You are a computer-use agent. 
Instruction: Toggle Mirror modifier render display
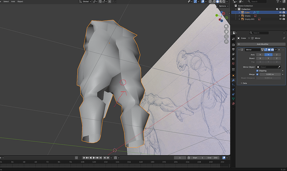click(x=272, y=50)
